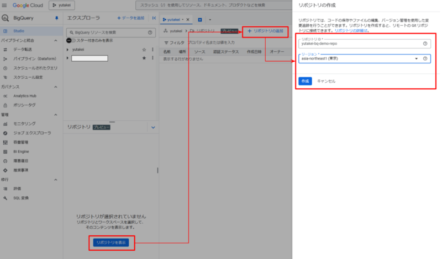Click the Google Cloud logo
The width and height of the screenshot is (442, 259).
(x=28, y=6)
